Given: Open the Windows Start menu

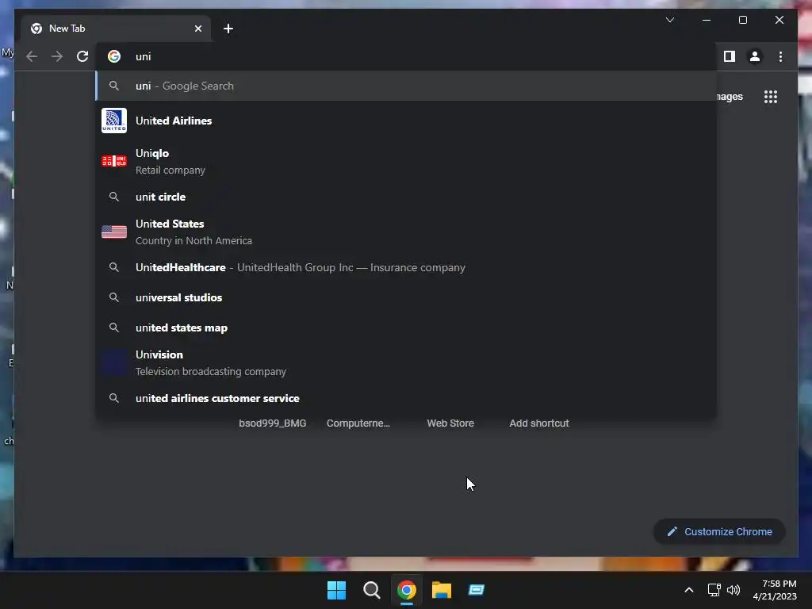Looking at the screenshot, I should (x=336, y=590).
